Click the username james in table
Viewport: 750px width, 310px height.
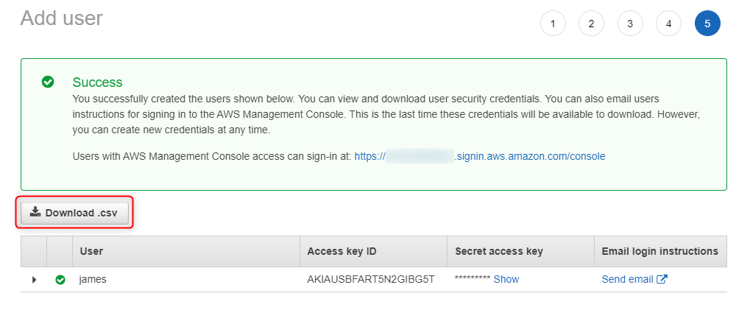93,279
